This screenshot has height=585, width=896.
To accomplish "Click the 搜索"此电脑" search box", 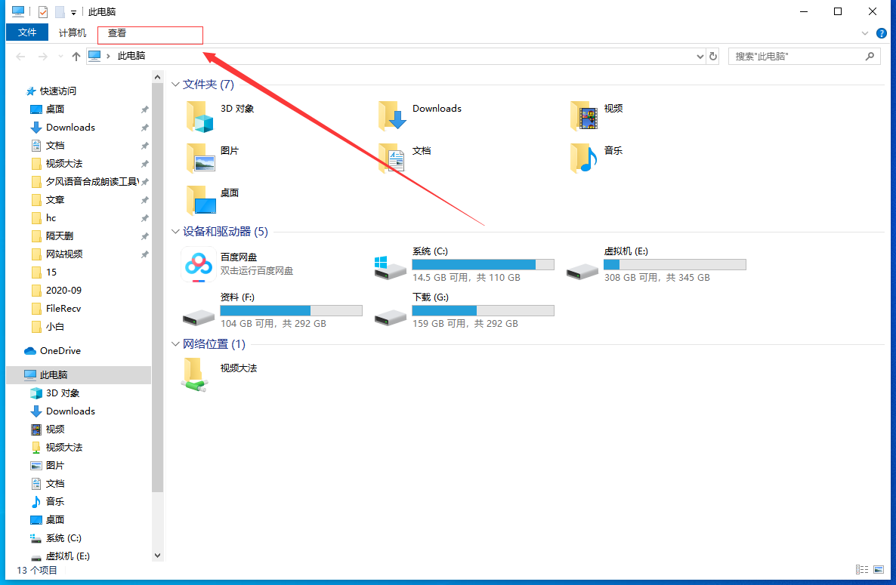I will point(797,57).
